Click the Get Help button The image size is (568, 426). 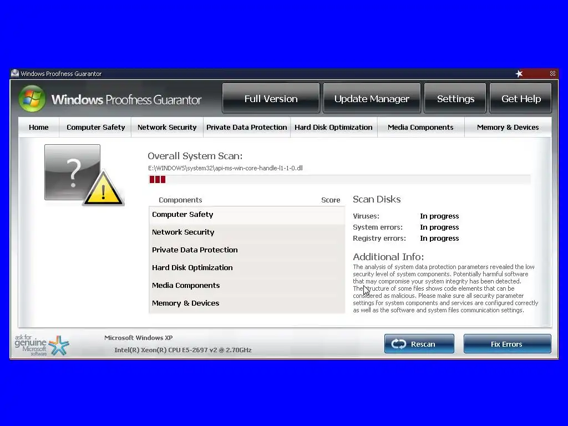click(x=520, y=98)
